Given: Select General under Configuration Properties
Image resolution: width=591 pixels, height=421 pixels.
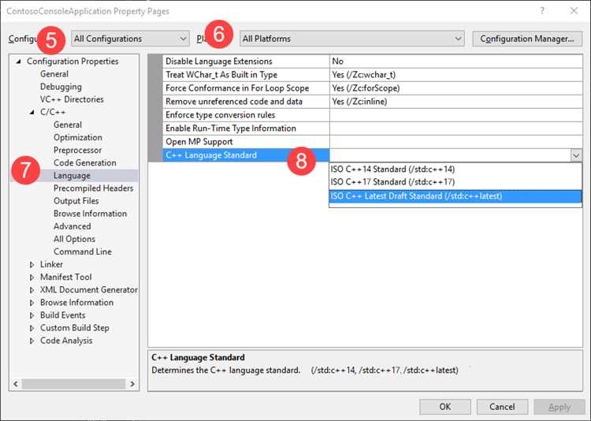Looking at the screenshot, I should click(54, 74).
